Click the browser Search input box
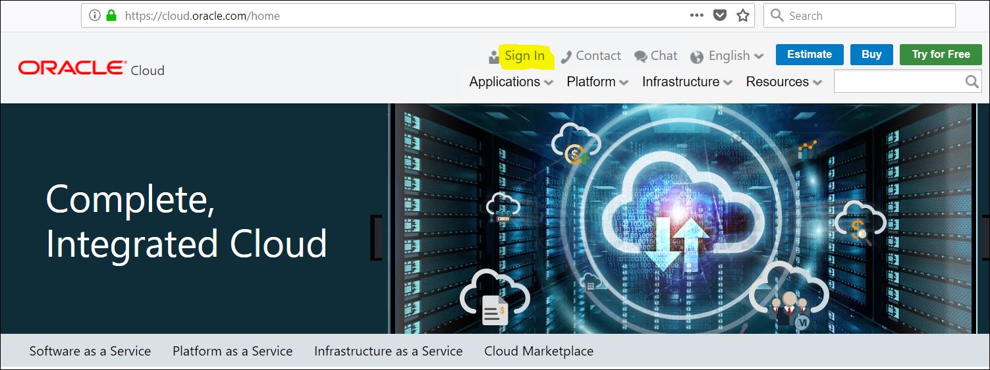 point(859,16)
